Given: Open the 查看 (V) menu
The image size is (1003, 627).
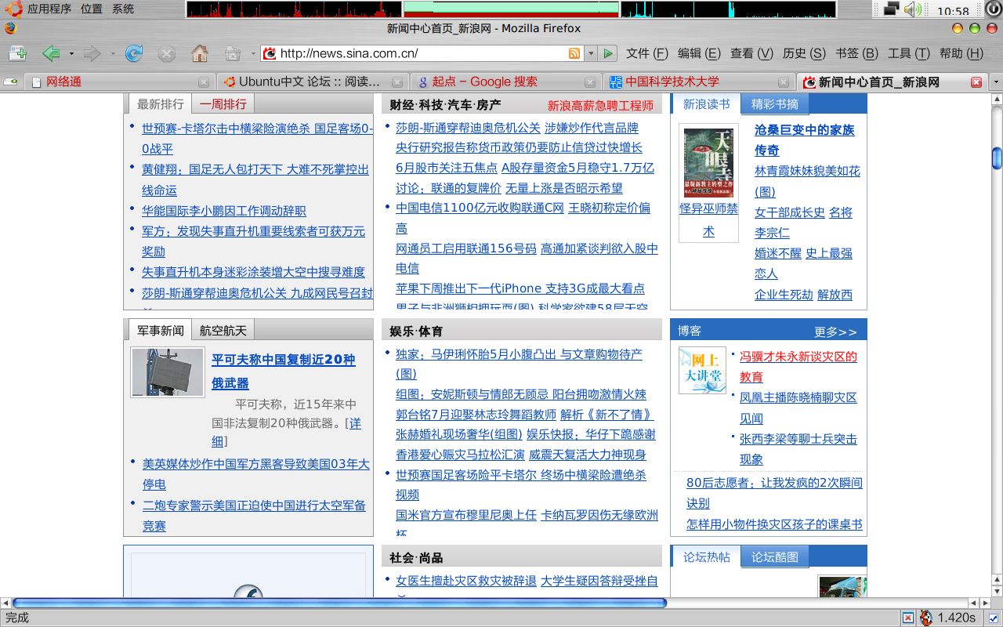Looking at the screenshot, I should 751,53.
